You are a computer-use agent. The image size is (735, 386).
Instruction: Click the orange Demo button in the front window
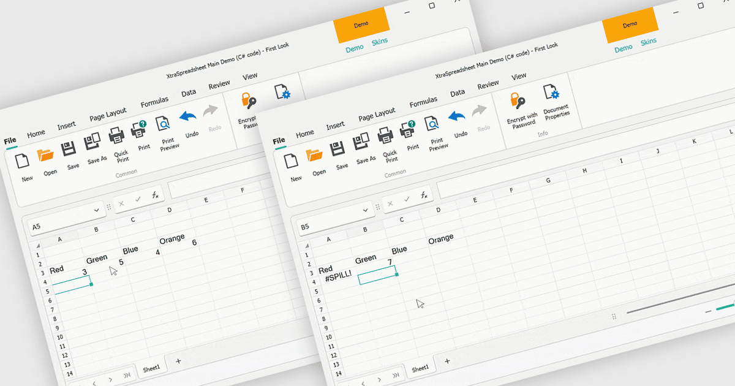coord(630,25)
